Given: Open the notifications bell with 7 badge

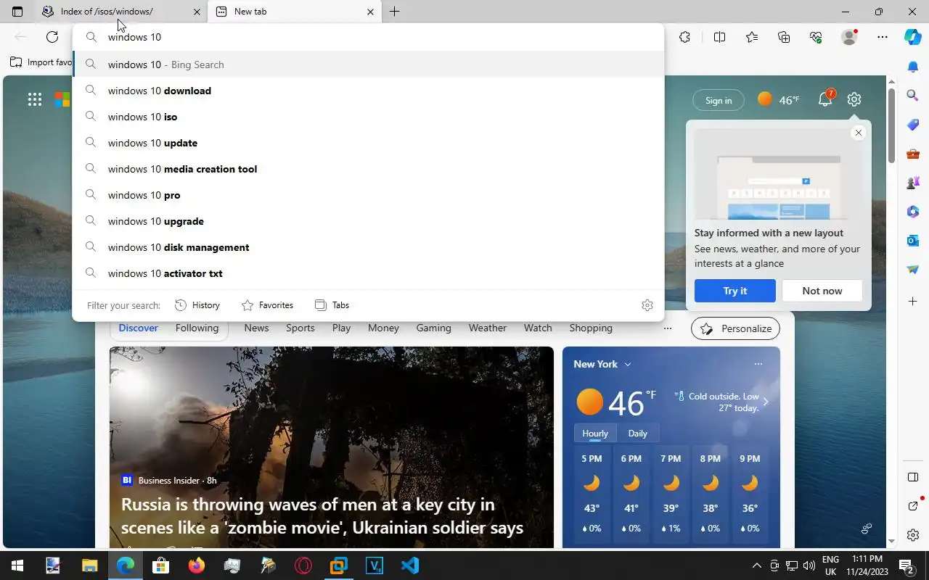Looking at the screenshot, I should tap(826, 99).
